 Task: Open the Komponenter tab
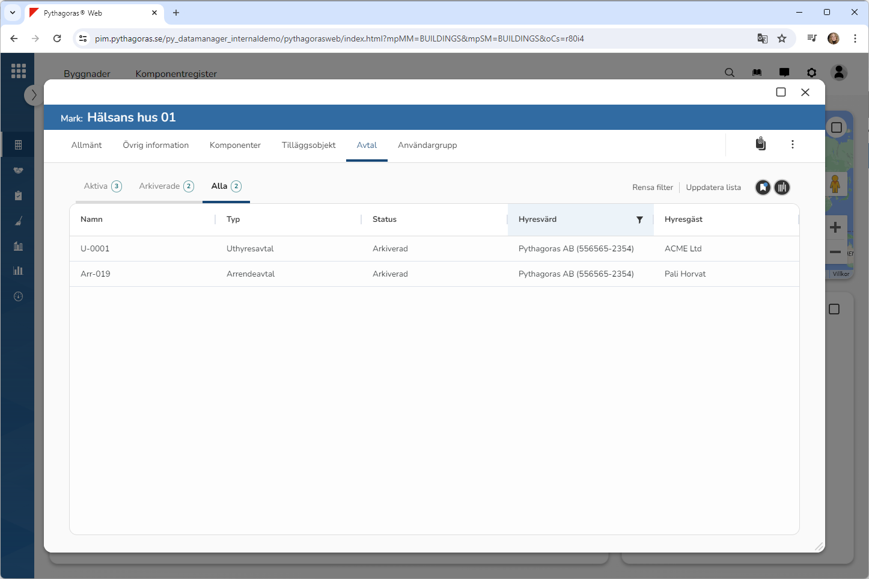235,146
